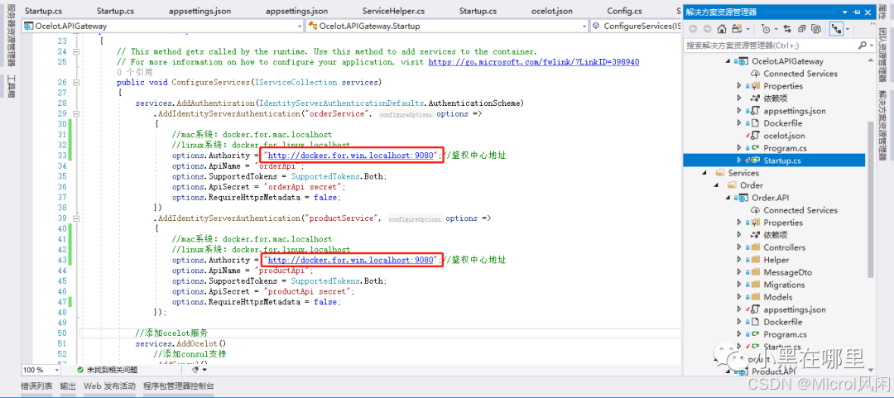Screen dimensions: 894x398
Task: Open the Ocelot.APIGateway project dropdown
Action: [x=300, y=26]
